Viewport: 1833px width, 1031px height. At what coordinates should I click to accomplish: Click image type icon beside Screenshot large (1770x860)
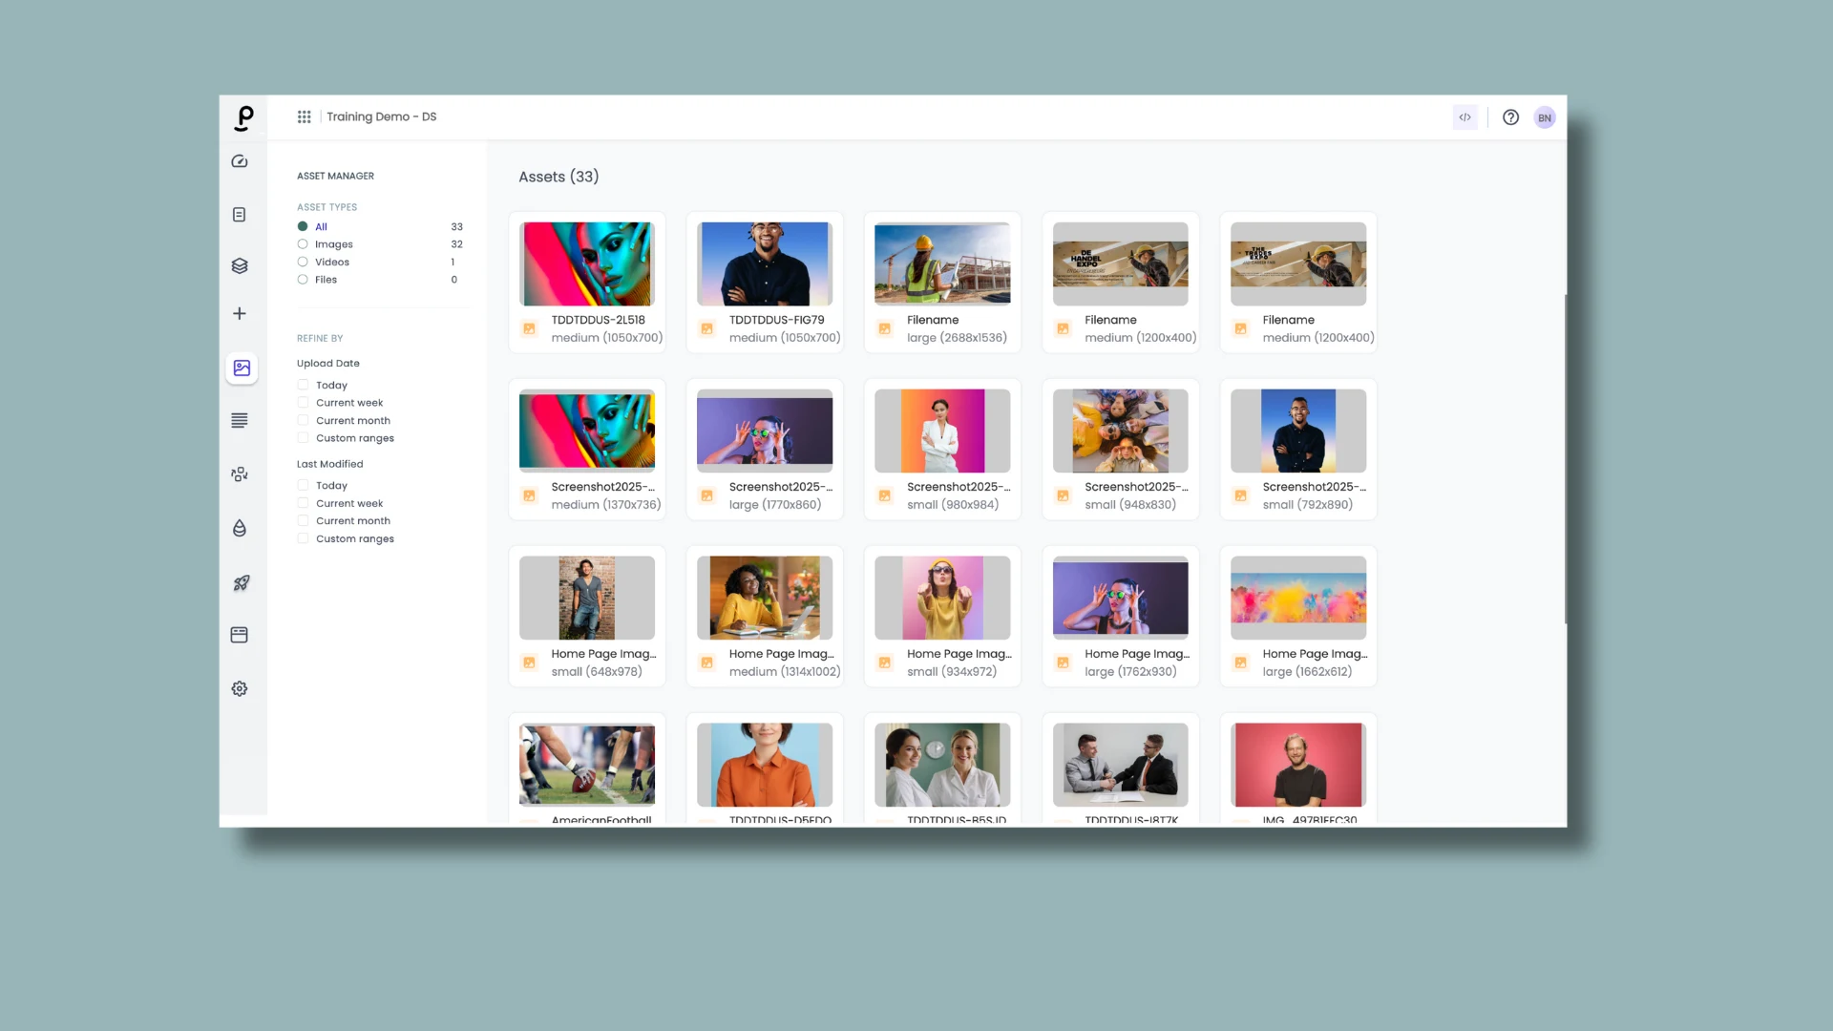point(706,495)
